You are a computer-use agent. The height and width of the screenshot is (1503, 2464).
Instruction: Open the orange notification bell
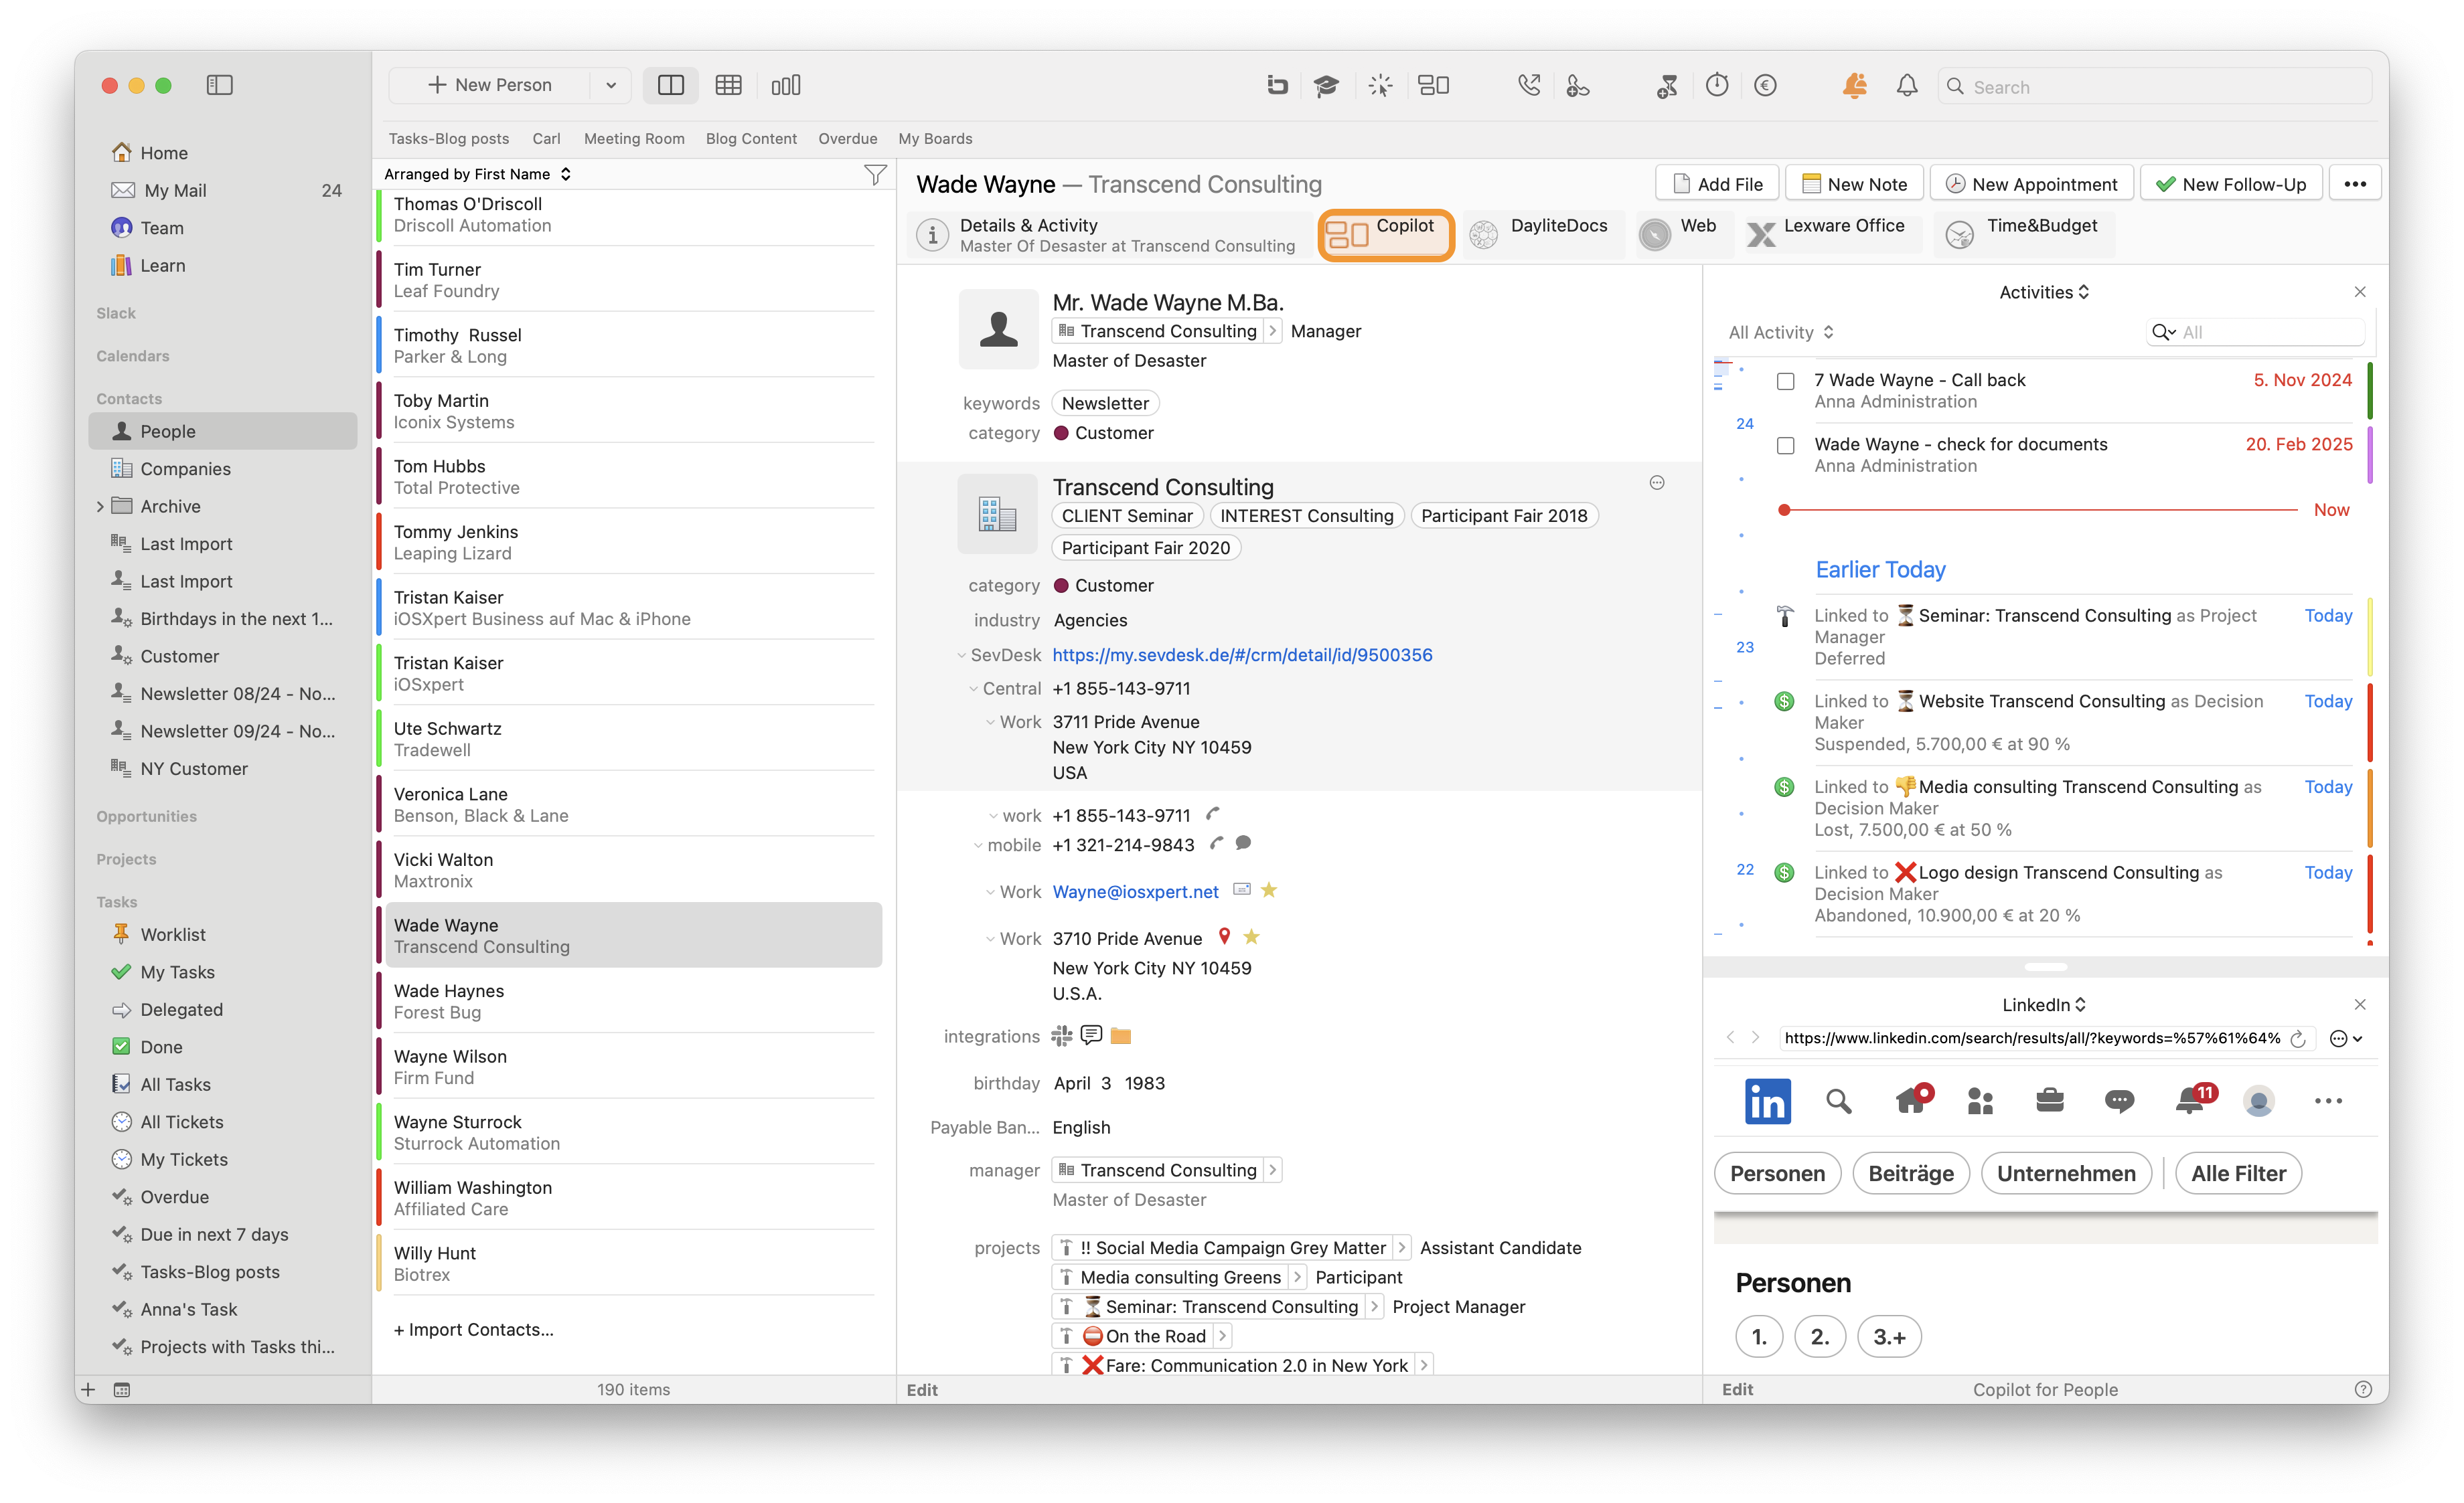pos(1855,86)
